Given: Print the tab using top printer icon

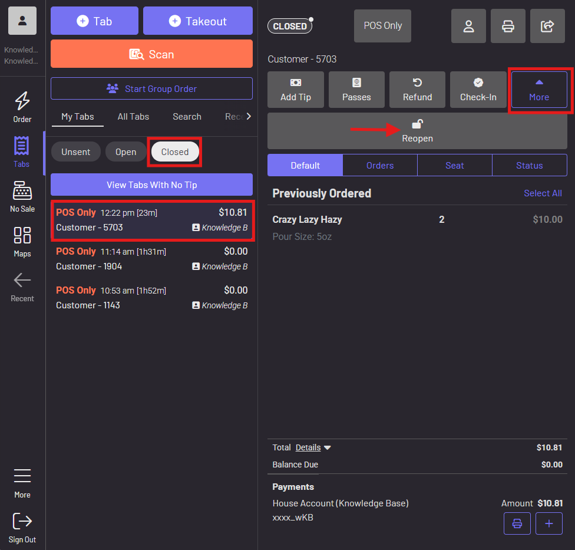Looking at the screenshot, I should click(508, 26).
